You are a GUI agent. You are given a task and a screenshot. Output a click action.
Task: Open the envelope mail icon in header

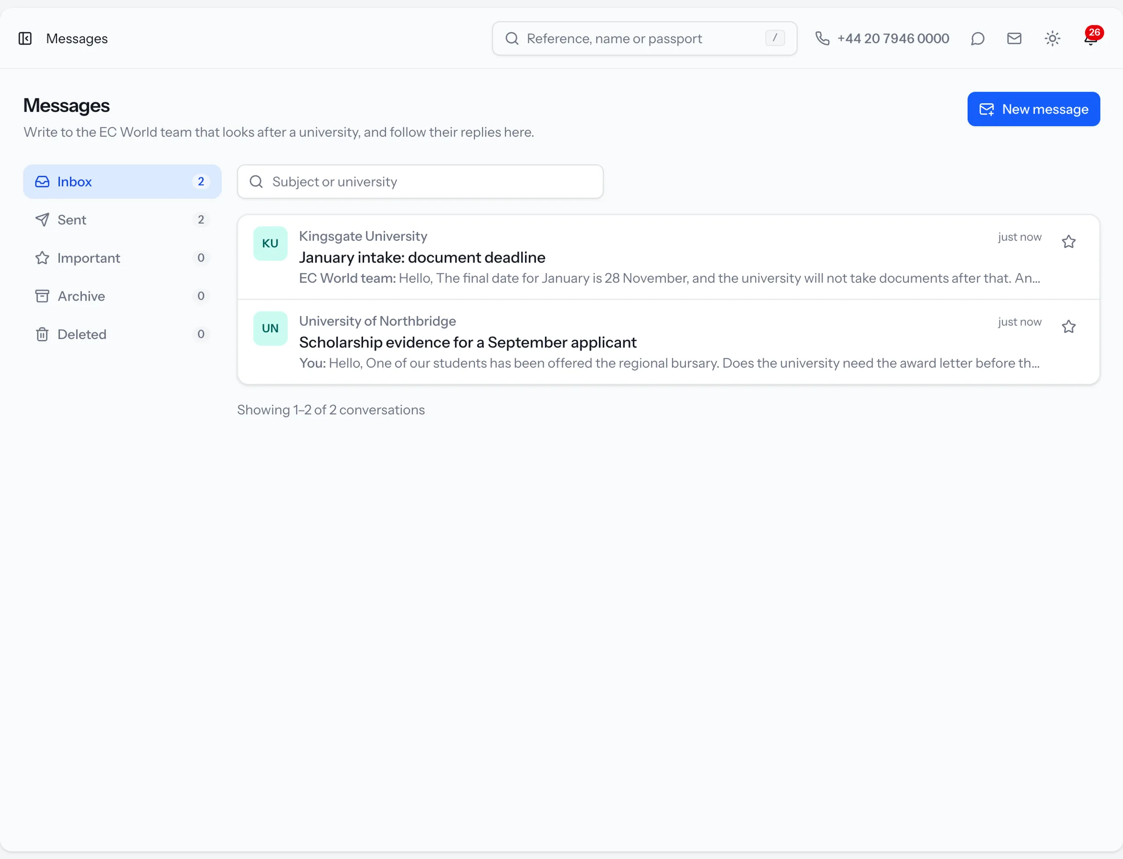tap(1014, 38)
